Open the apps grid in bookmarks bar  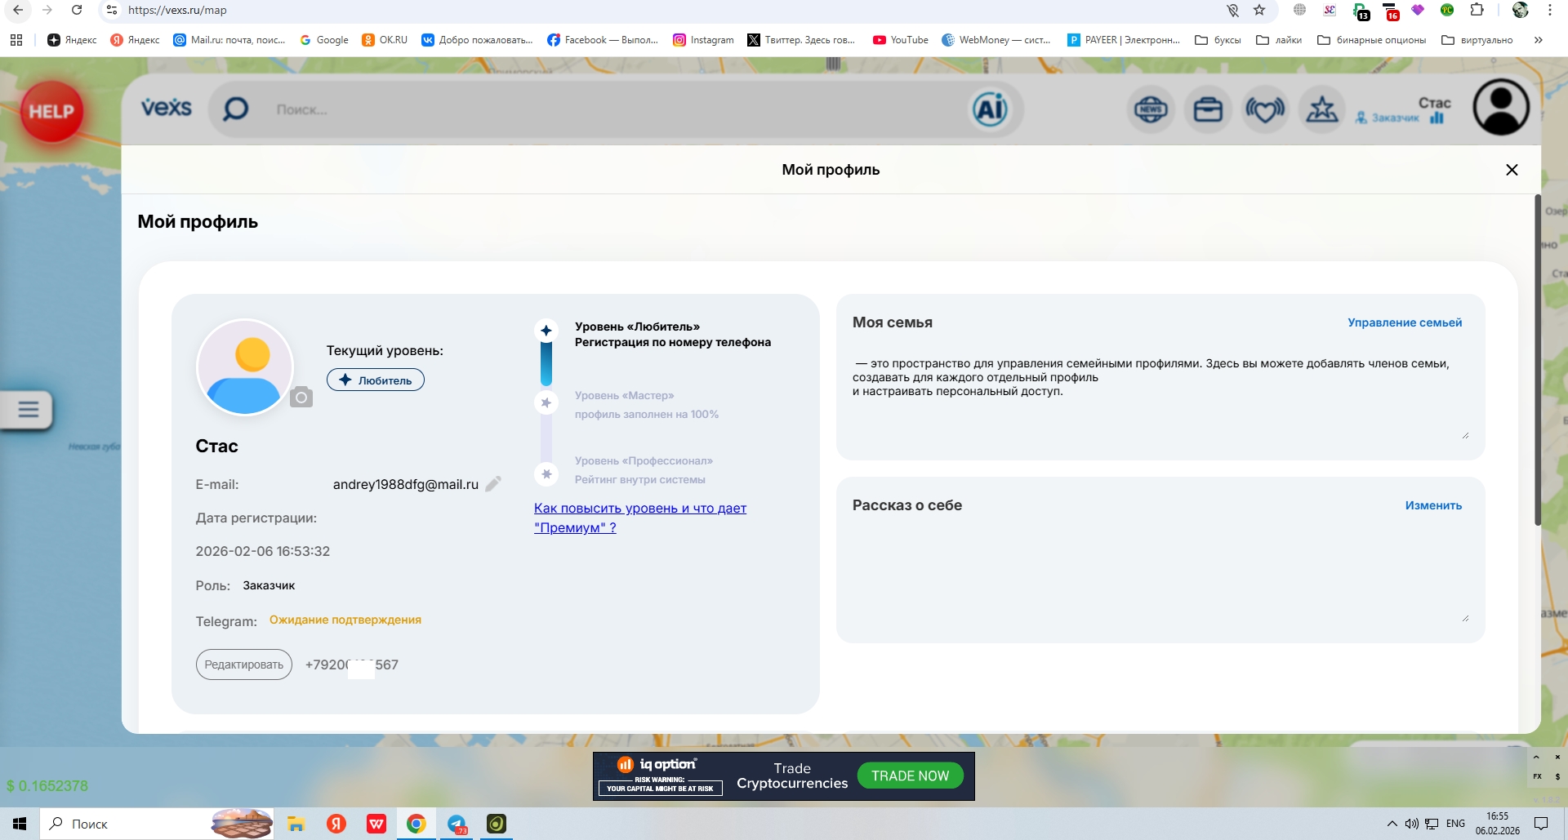(16, 40)
